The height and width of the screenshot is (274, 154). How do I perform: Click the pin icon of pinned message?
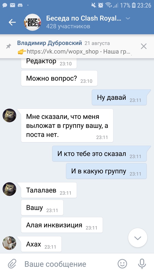coord(9,46)
